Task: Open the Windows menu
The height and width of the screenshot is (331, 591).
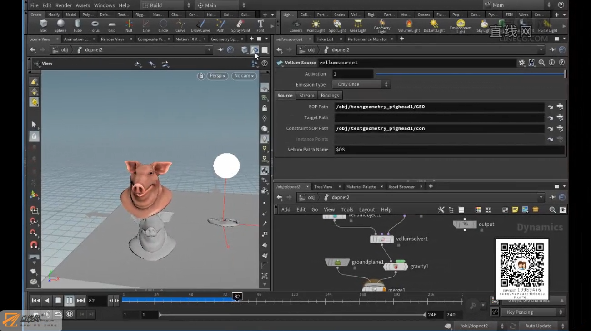Action: click(104, 5)
